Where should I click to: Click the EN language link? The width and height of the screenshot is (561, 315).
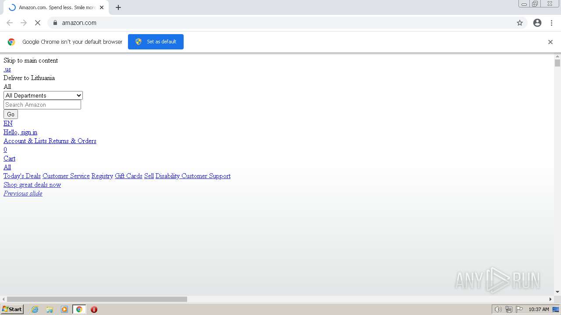point(8,123)
